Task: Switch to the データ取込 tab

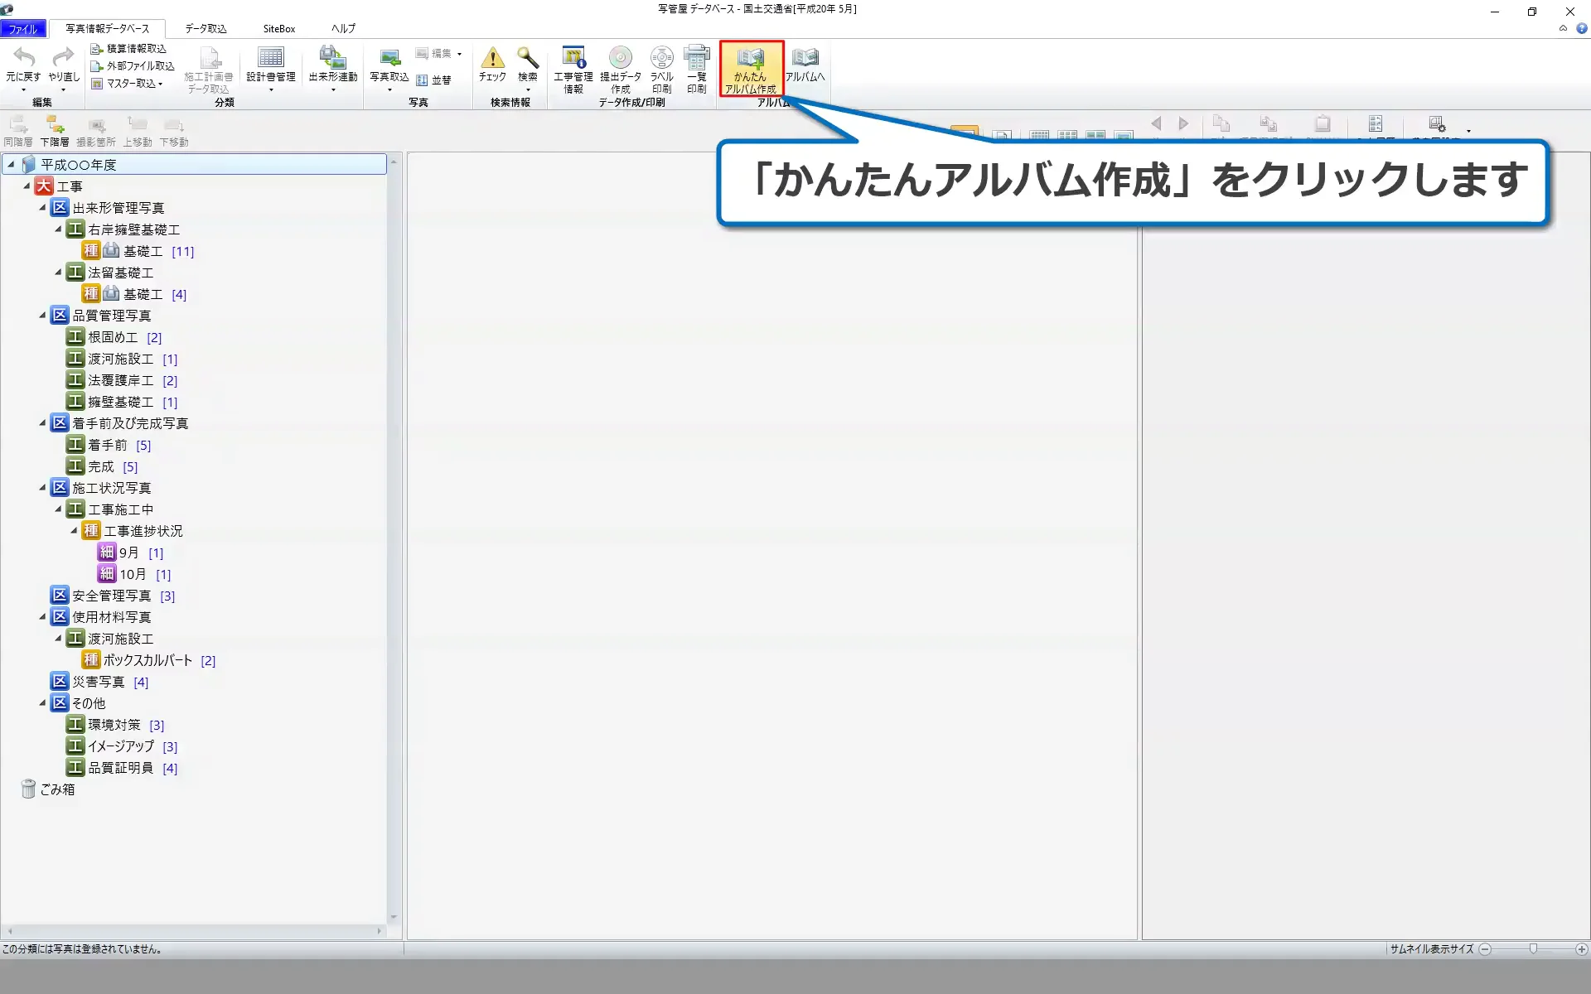Action: [205, 27]
